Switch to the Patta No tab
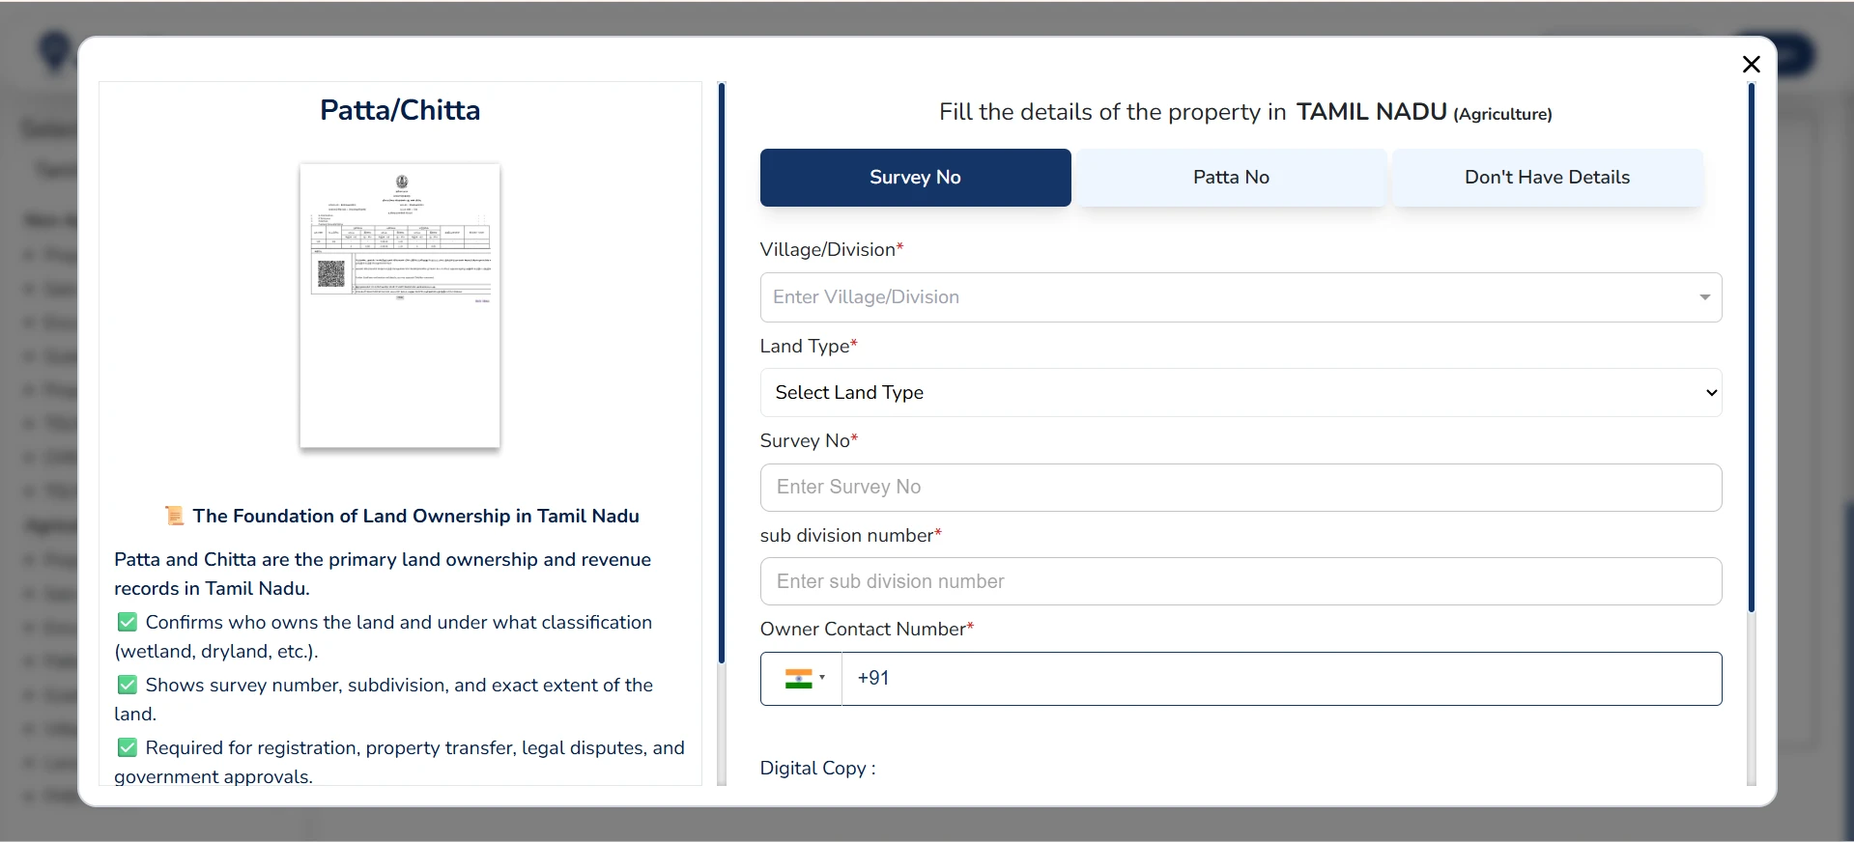The width and height of the screenshot is (1854, 842). (x=1231, y=178)
